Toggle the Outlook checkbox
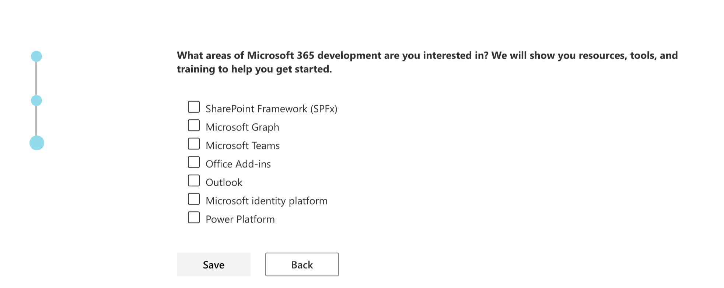Image resolution: width=724 pixels, height=288 pixels. pyautogui.click(x=194, y=181)
